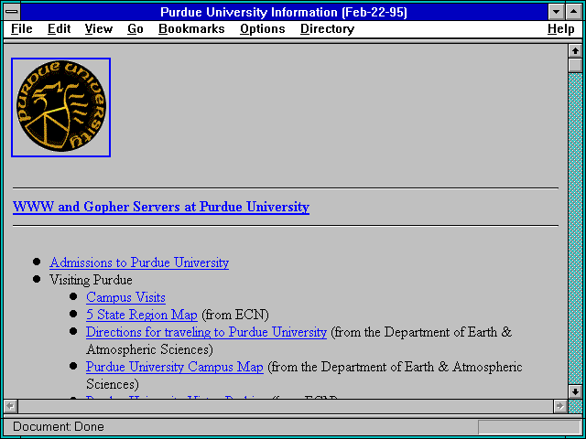Open Admissions to Purdue University link
This screenshot has height=439, width=586.
[x=139, y=262]
